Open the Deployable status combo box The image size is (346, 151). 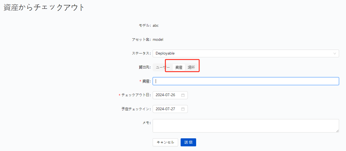click(244, 53)
